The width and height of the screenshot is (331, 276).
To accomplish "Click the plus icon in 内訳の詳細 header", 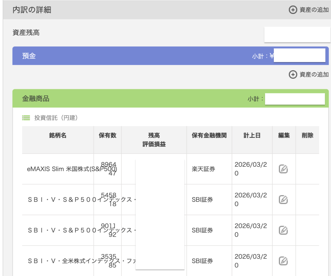I will (292, 10).
